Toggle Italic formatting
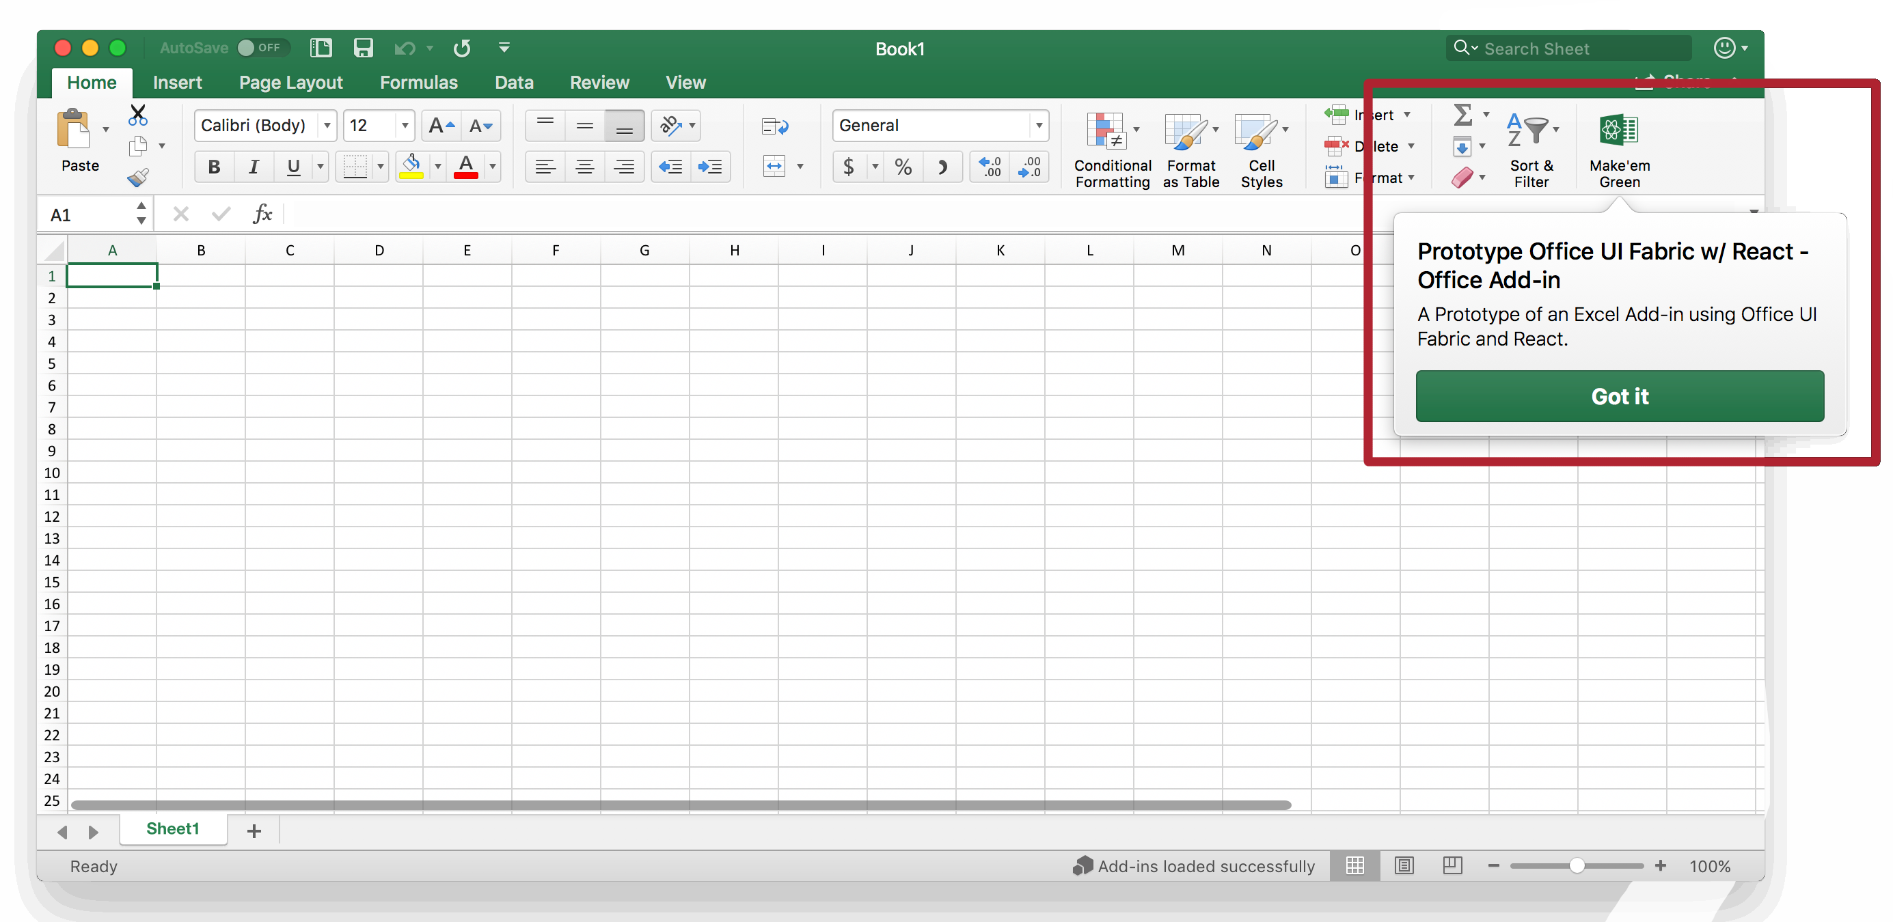 tap(254, 167)
